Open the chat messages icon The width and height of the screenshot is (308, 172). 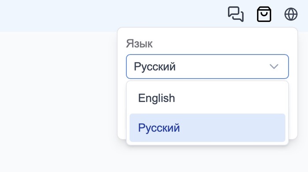tap(236, 14)
